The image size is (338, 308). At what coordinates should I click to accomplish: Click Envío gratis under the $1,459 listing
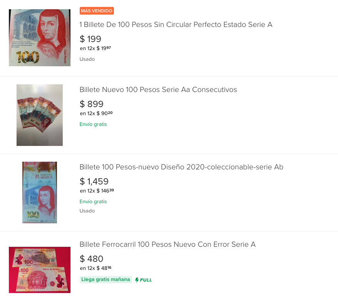93,202
